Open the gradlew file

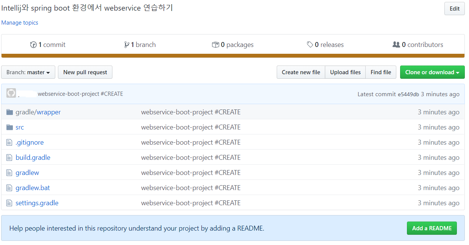click(27, 173)
